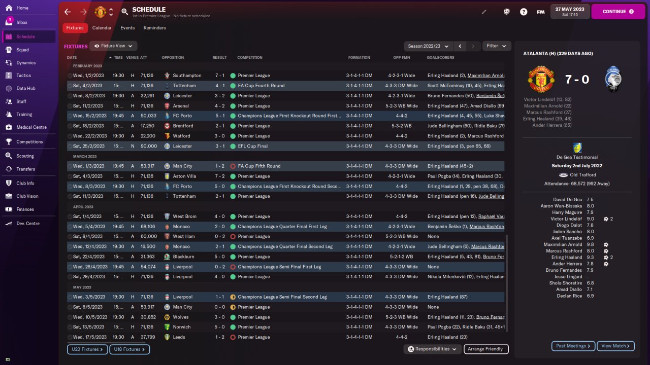Select Schedule in the sidebar

[29, 36]
